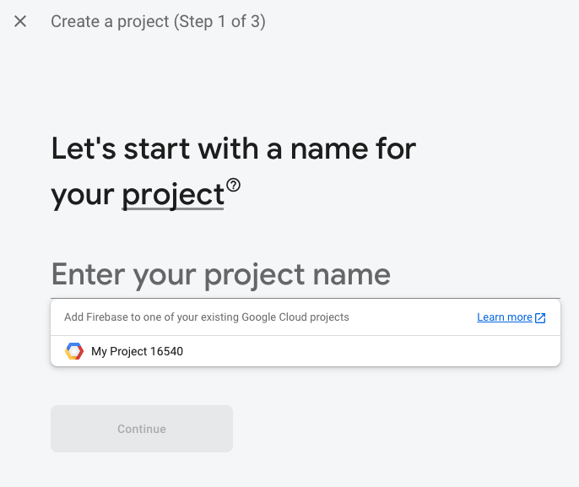Screen dimensions: 579x487
Task: Open the 'Learn more' link
Action: point(504,317)
